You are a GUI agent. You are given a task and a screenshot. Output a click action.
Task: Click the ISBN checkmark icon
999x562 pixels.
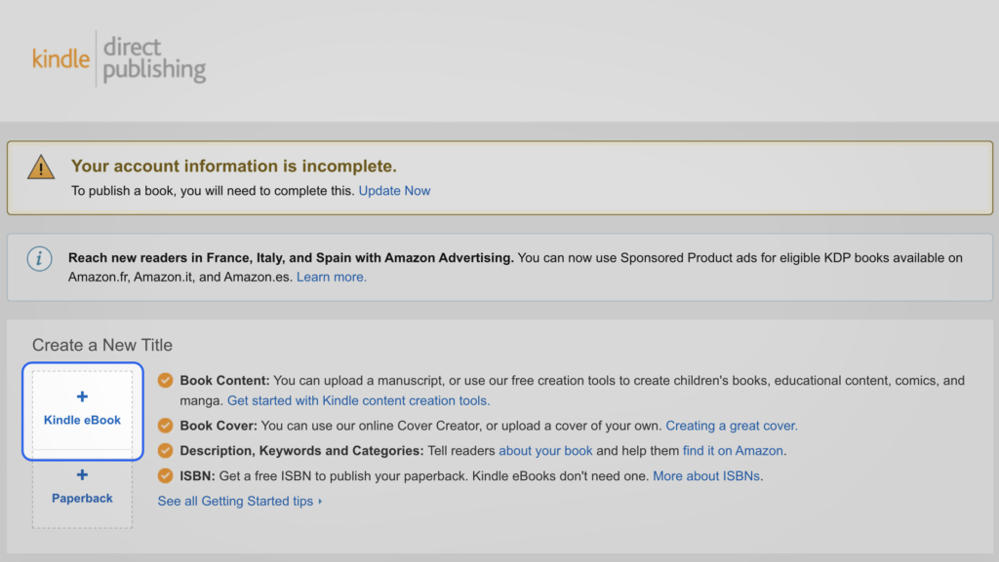164,476
